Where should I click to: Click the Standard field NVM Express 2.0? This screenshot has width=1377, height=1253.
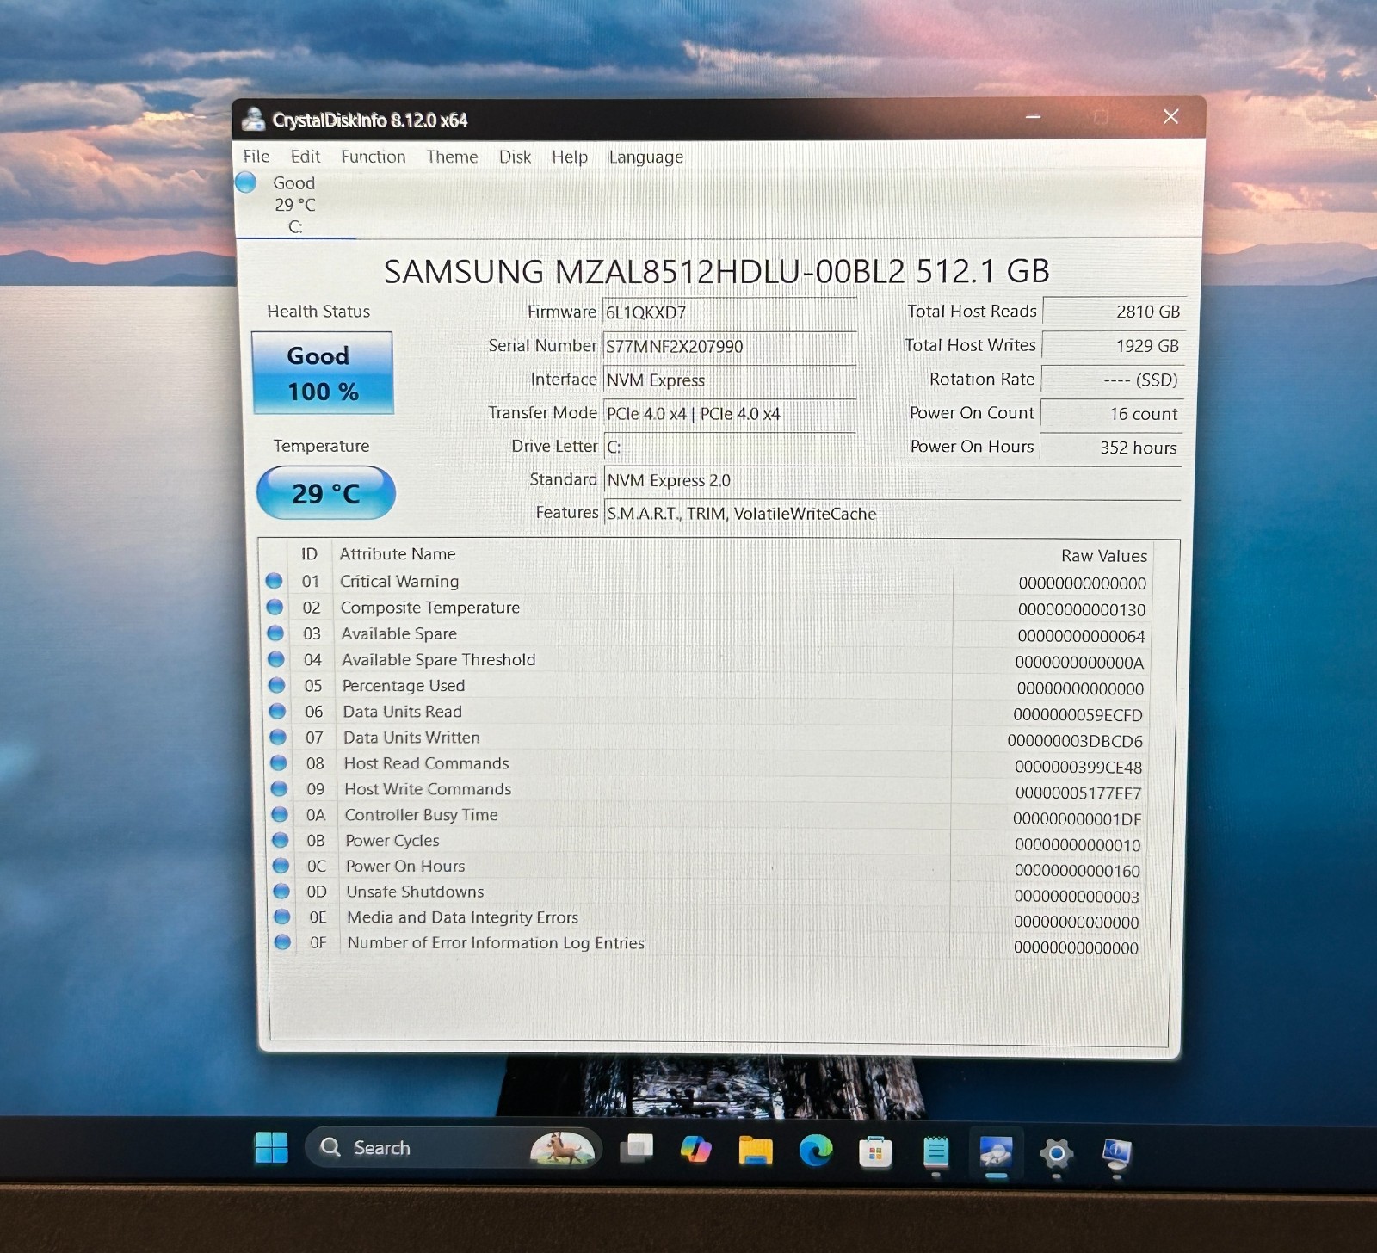pos(892,480)
